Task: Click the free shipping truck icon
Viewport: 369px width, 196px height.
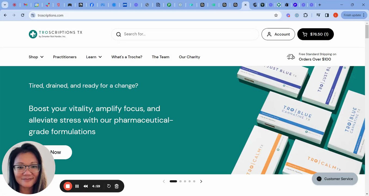Action: (291, 57)
